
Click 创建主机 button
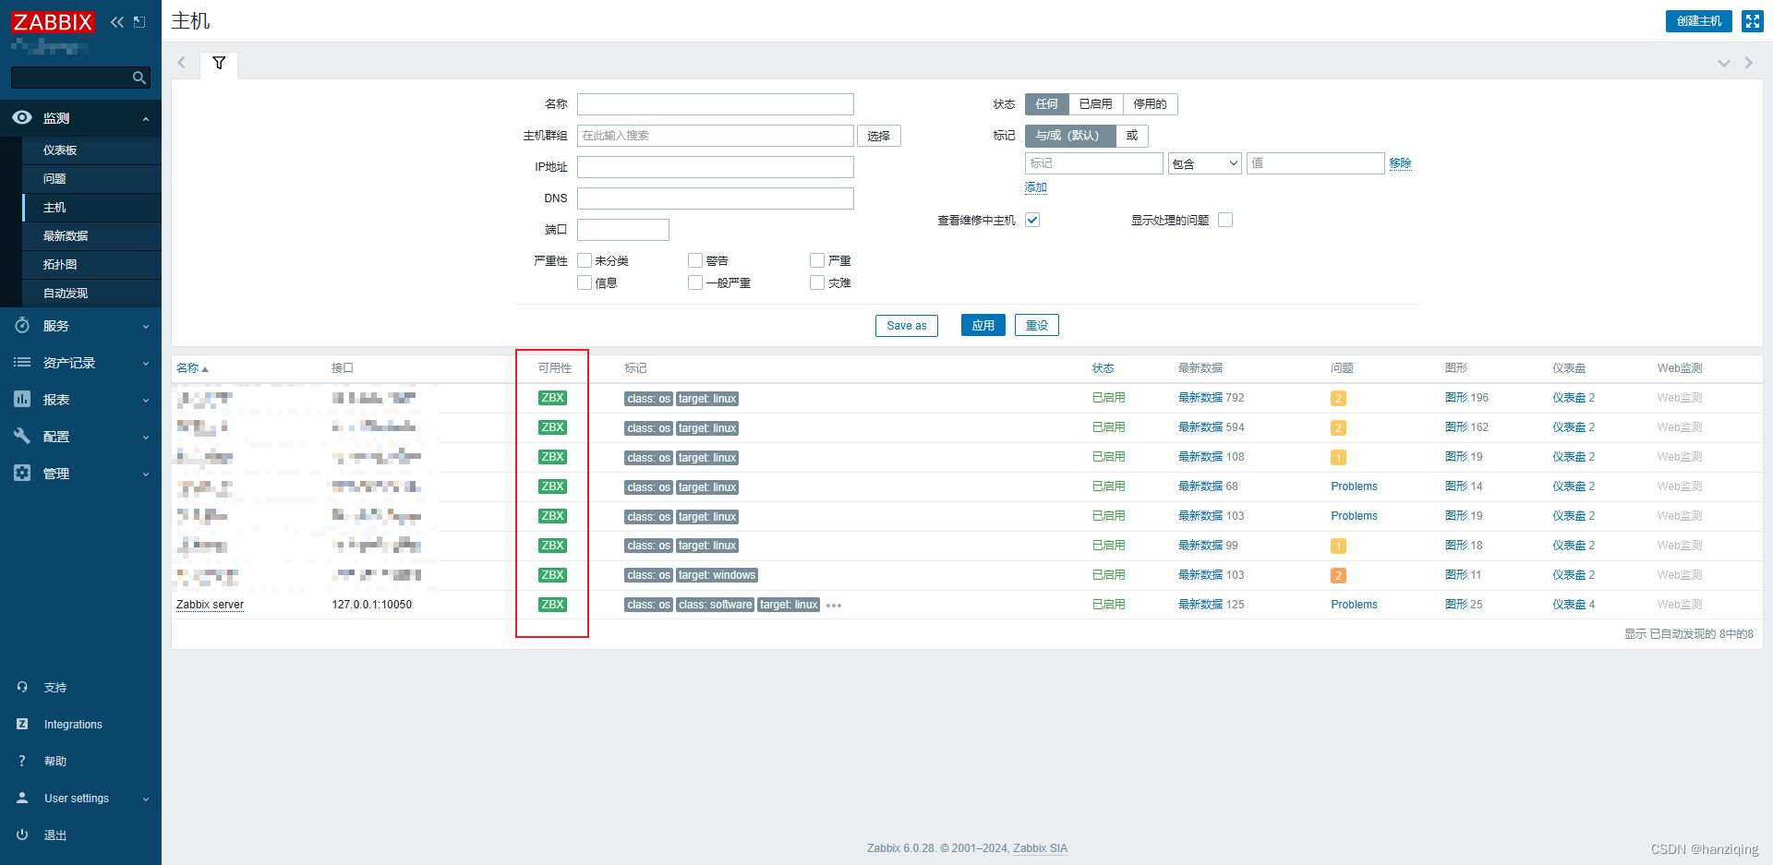click(1698, 21)
